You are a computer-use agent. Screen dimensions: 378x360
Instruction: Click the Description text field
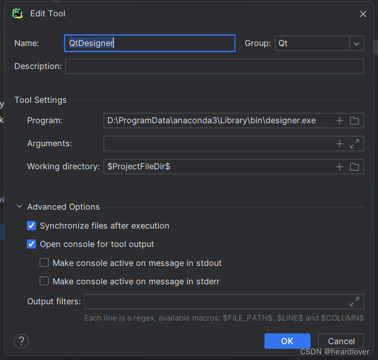(215, 66)
